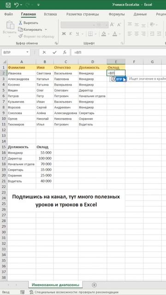Toggle italic with the К button
The height and width of the screenshot is (295, 166).
pyautogui.click(x=71, y=34)
